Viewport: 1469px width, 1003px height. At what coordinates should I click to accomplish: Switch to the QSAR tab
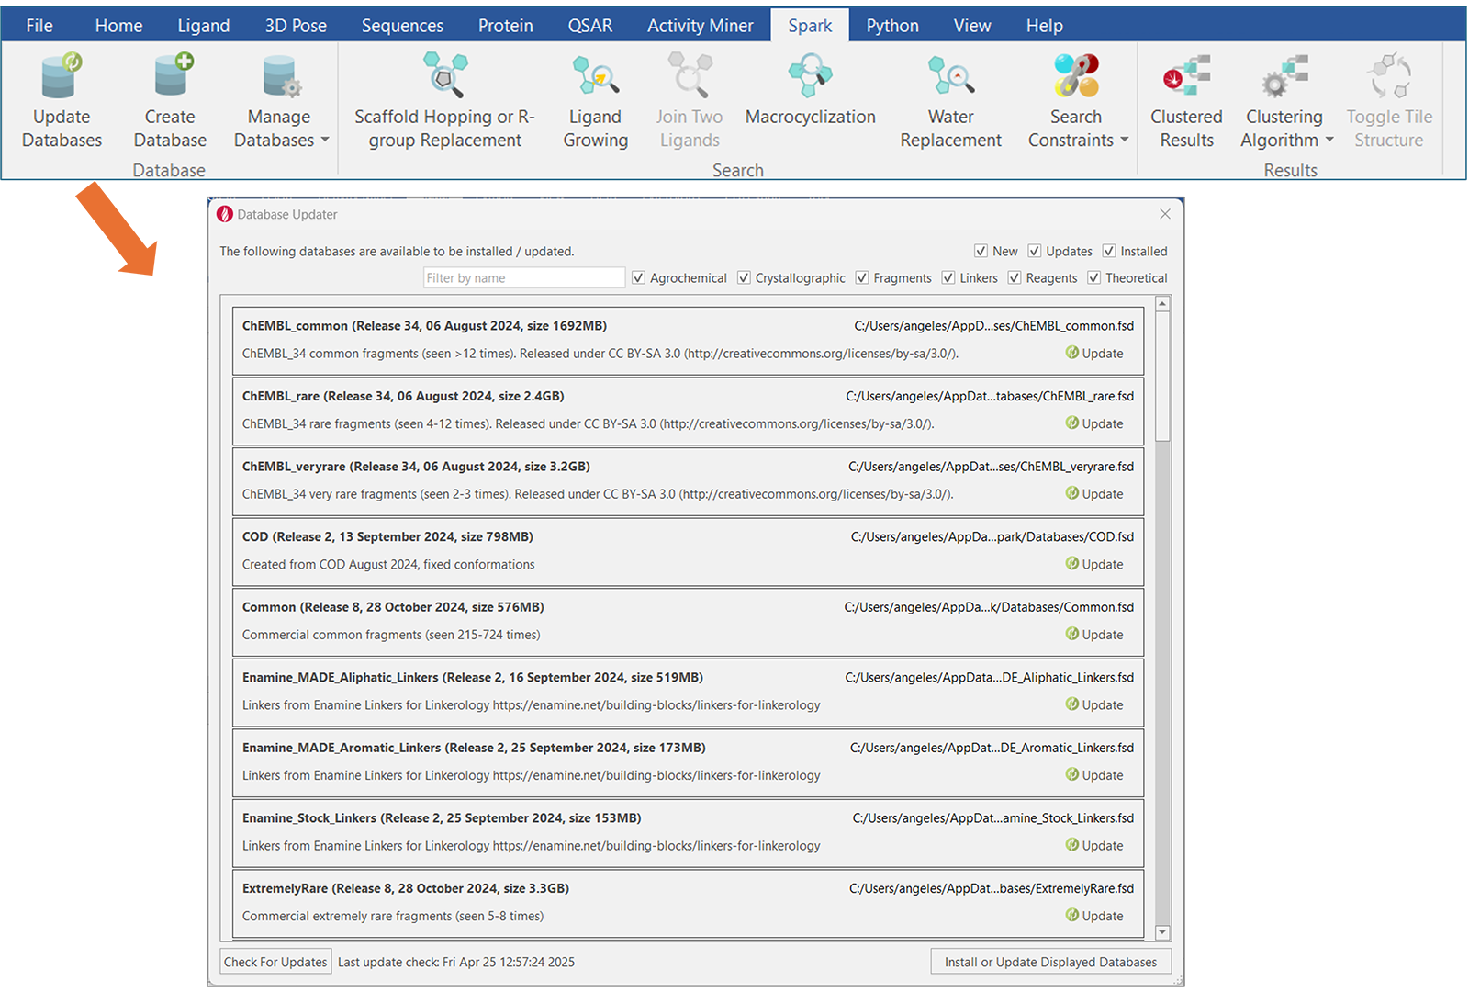(590, 26)
